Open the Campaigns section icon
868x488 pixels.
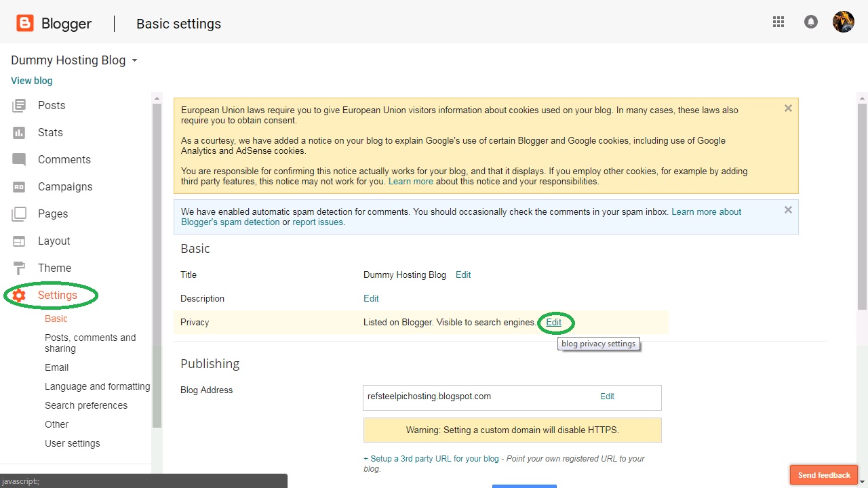(x=19, y=187)
